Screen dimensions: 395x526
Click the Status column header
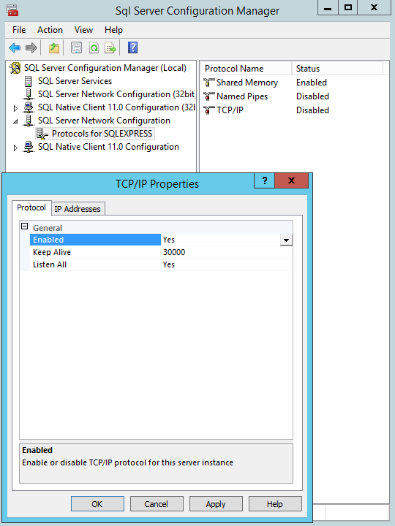pyautogui.click(x=337, y=69)
